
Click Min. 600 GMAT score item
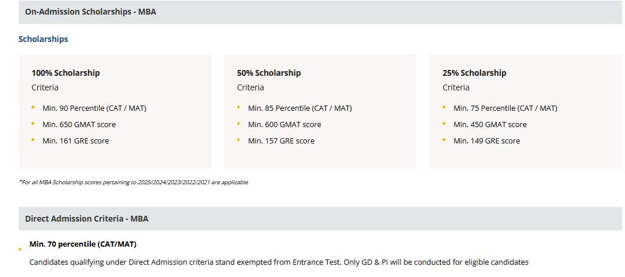(x=285, y=124)
